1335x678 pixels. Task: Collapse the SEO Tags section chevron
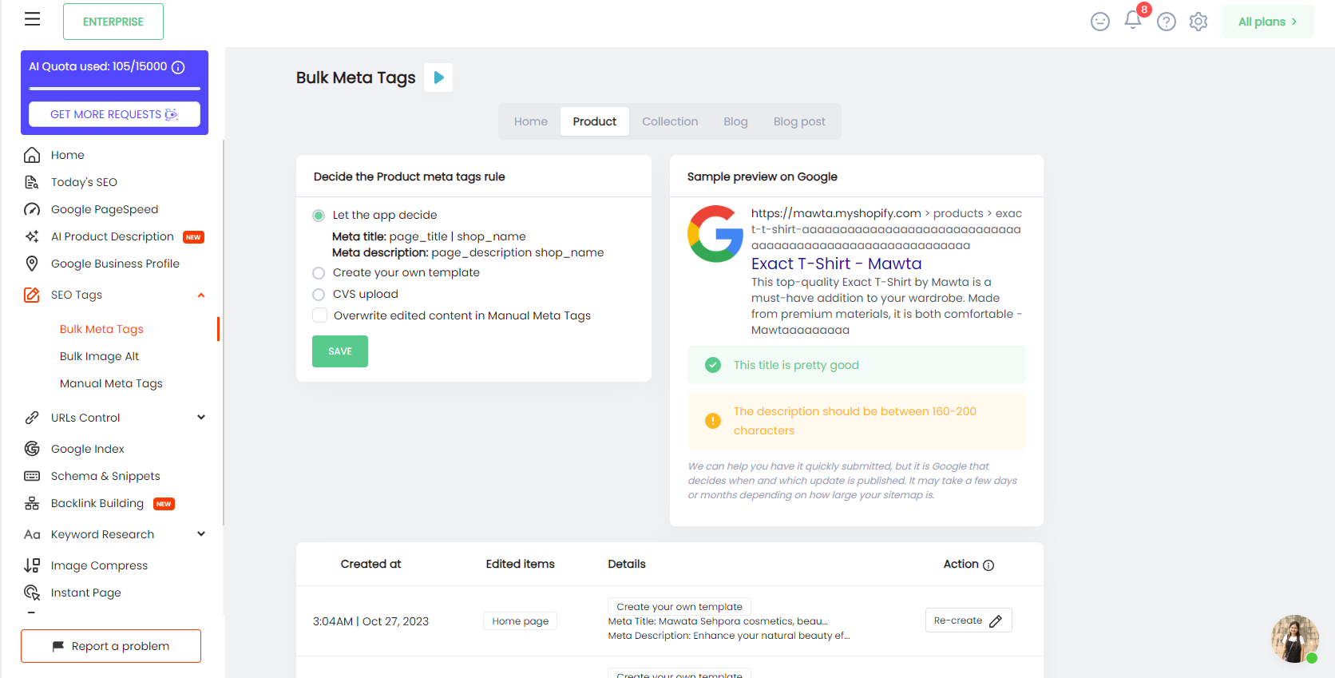click(201, 295)
